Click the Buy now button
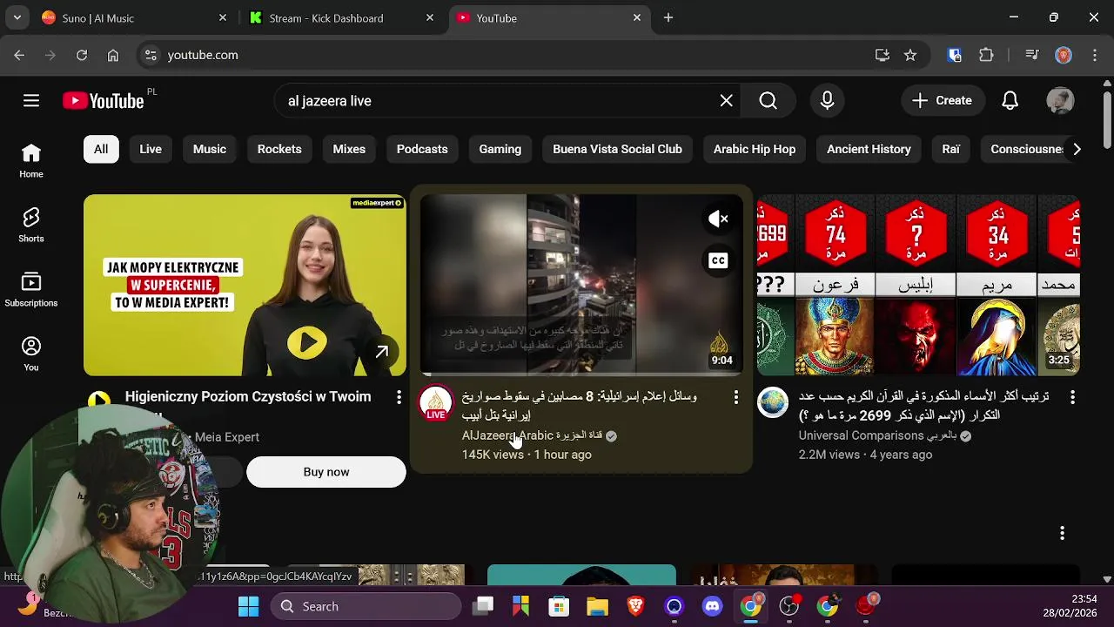 [326, 472]
